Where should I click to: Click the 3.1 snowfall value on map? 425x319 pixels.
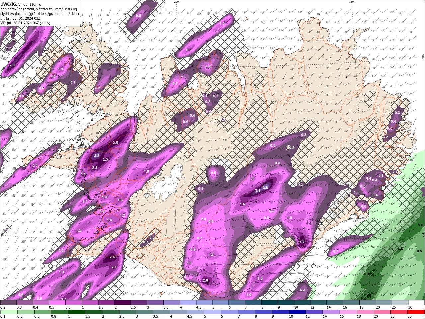tap(258, 190)
